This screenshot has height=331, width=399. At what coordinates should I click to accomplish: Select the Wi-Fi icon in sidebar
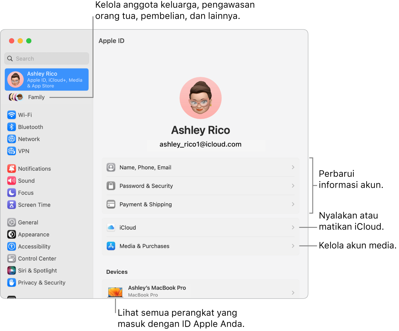12,115
